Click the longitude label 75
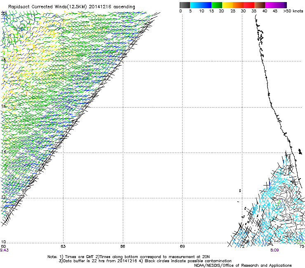The height and width of the screenshot is (268, 305). tap(302, 247)
